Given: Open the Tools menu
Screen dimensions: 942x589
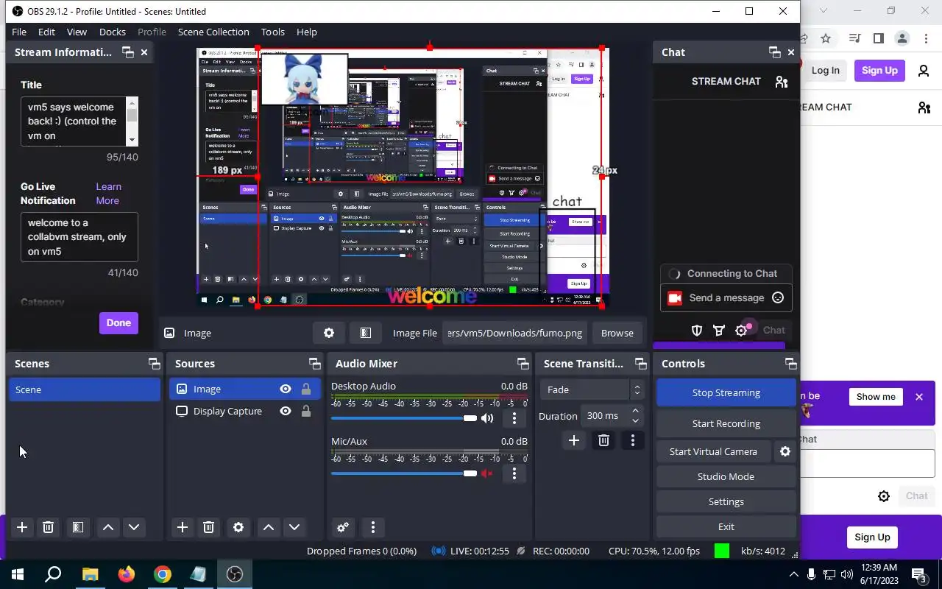Looking at the screenshot, I should point(272,32).
